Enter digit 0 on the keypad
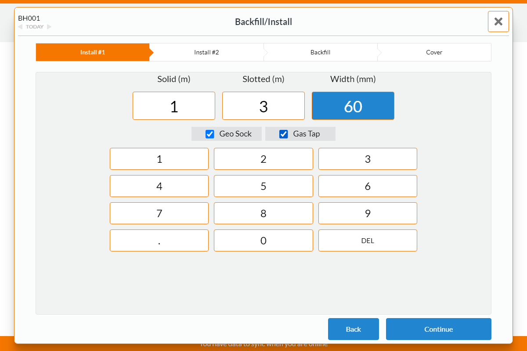Image resolution: width=527 pixels, height=351 pixels. pos(263,240)
